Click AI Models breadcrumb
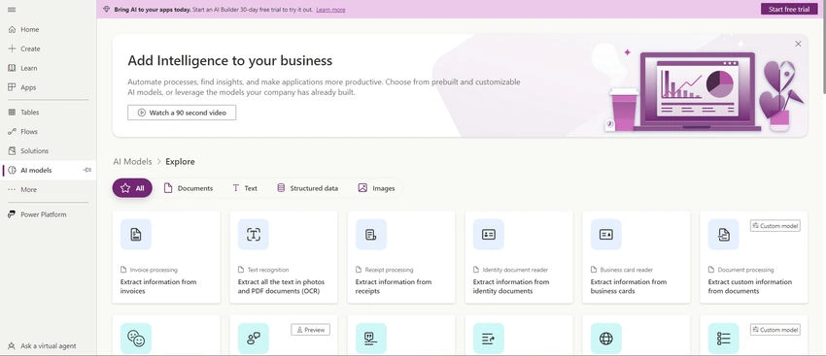 point(132,161)
